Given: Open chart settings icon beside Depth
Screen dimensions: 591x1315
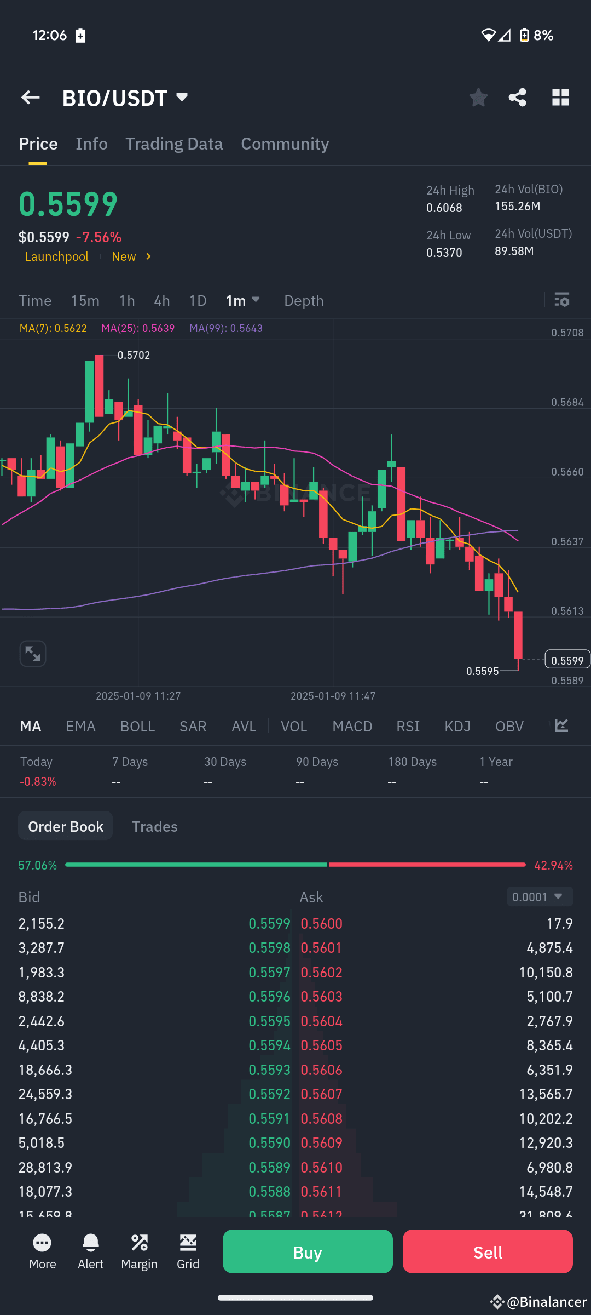Looking at the screenshot, I should click(x=562, y=300).
